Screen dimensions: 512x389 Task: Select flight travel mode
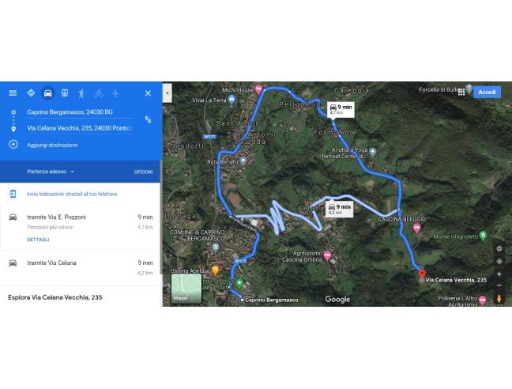[115, 93]
